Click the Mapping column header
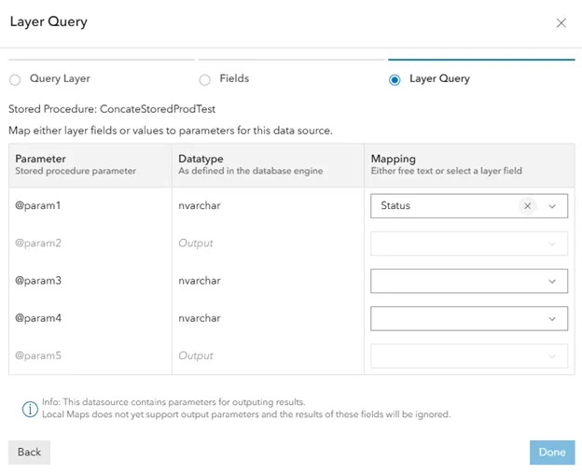The height and width of the screenshot is (474, 582). tap(469, 165)
